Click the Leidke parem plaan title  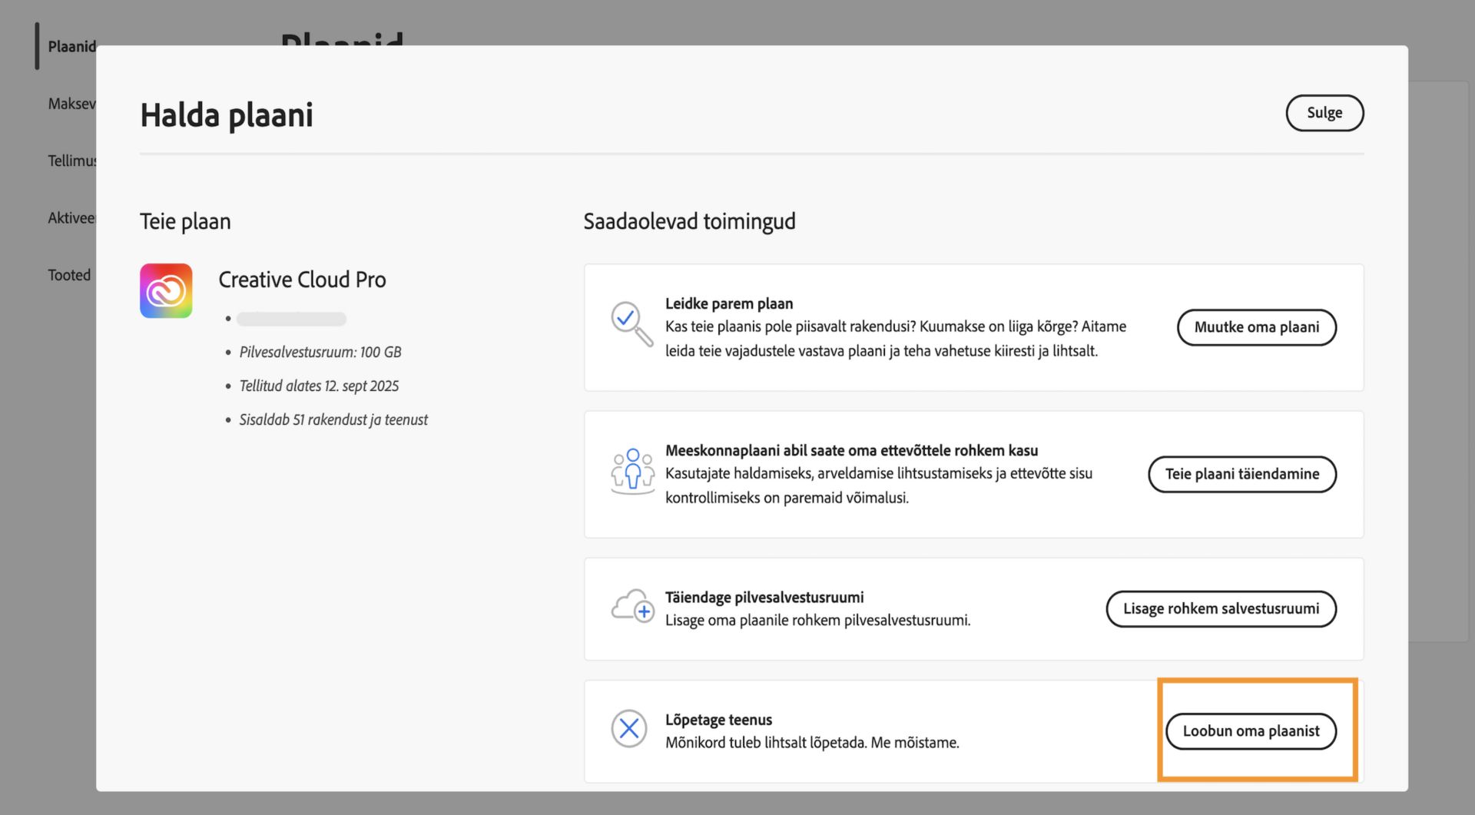click(x=729, y=303)
